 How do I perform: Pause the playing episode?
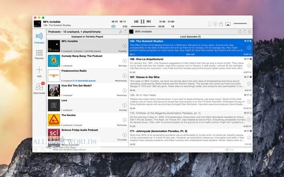click(143, 22)
